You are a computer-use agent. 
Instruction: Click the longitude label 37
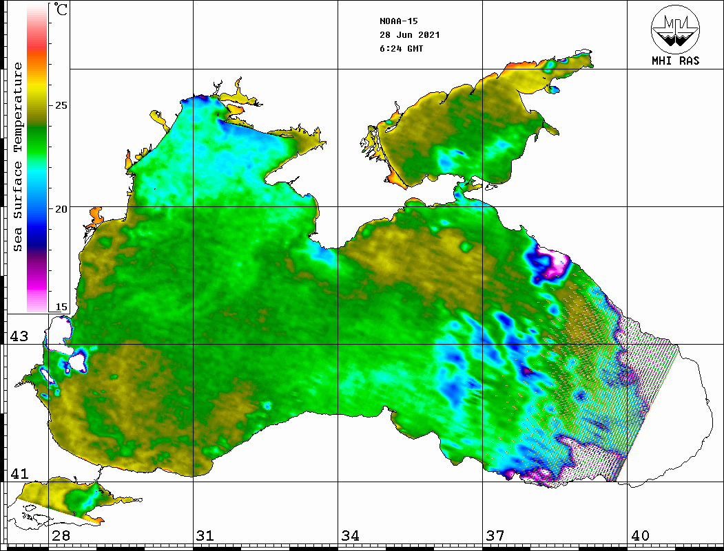pyautogui.click(x=495, y=536)
